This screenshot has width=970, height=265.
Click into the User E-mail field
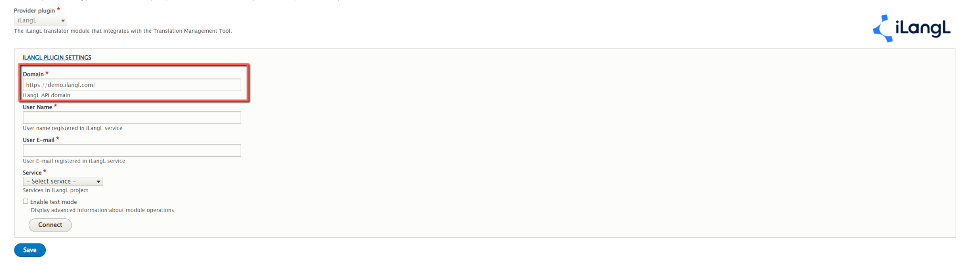(132, 151)
